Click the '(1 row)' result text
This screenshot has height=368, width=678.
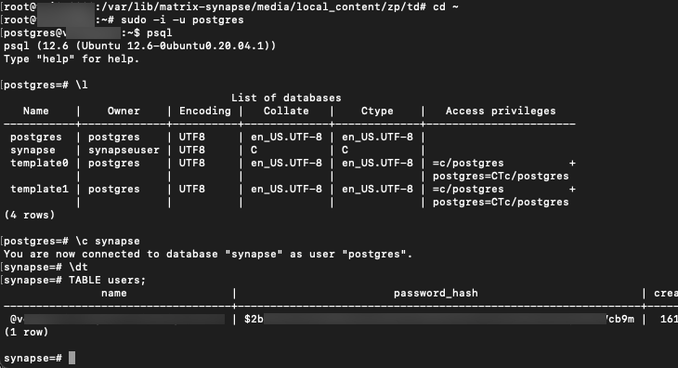coord(26,332)
